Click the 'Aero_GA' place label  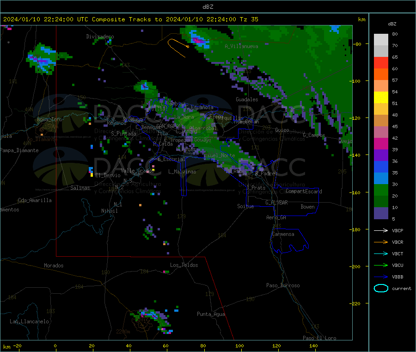tap(276, 217)
